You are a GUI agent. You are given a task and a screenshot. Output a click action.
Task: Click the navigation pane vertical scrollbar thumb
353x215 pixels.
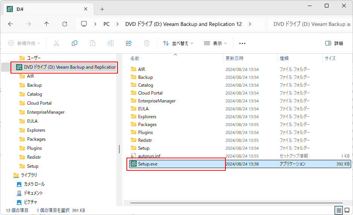(x=119, y=149)
